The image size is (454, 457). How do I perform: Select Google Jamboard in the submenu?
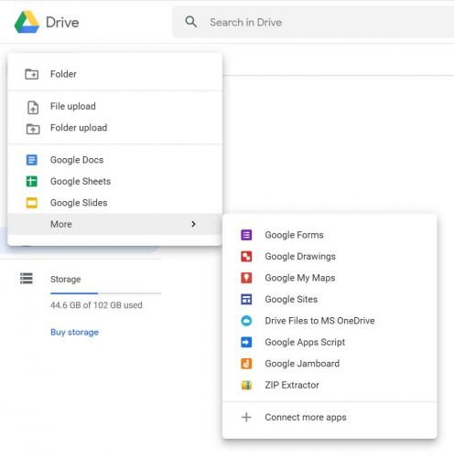click(330, 364)
